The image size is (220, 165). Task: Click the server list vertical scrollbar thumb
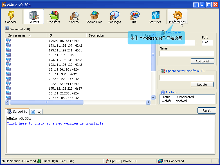pos(153,55)
